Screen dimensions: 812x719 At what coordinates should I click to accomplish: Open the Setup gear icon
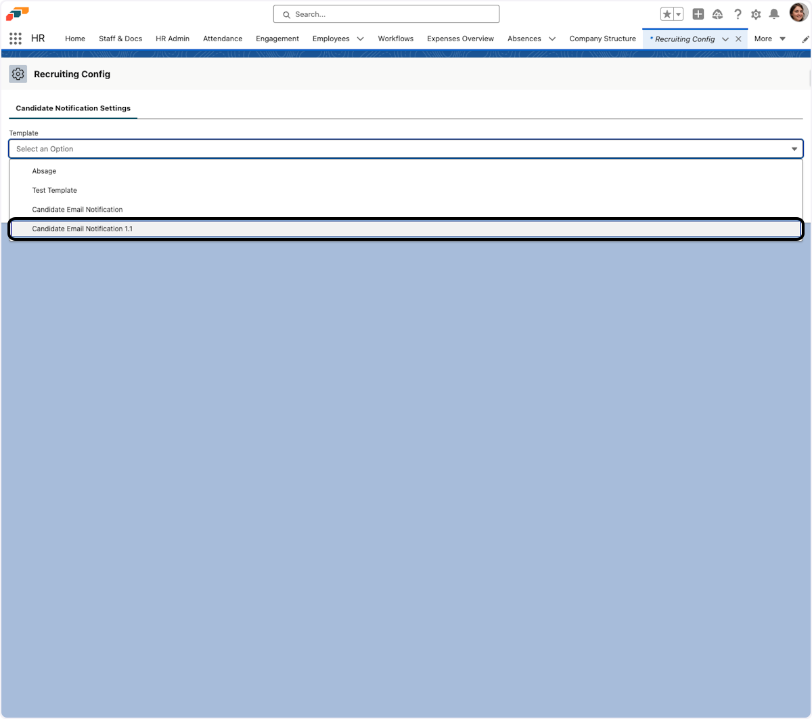pos(756,14)
